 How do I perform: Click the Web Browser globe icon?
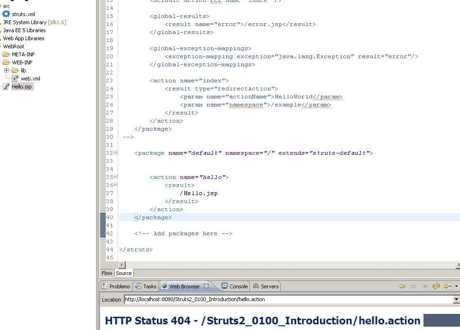pyautogui.click(x=164, y=286)
